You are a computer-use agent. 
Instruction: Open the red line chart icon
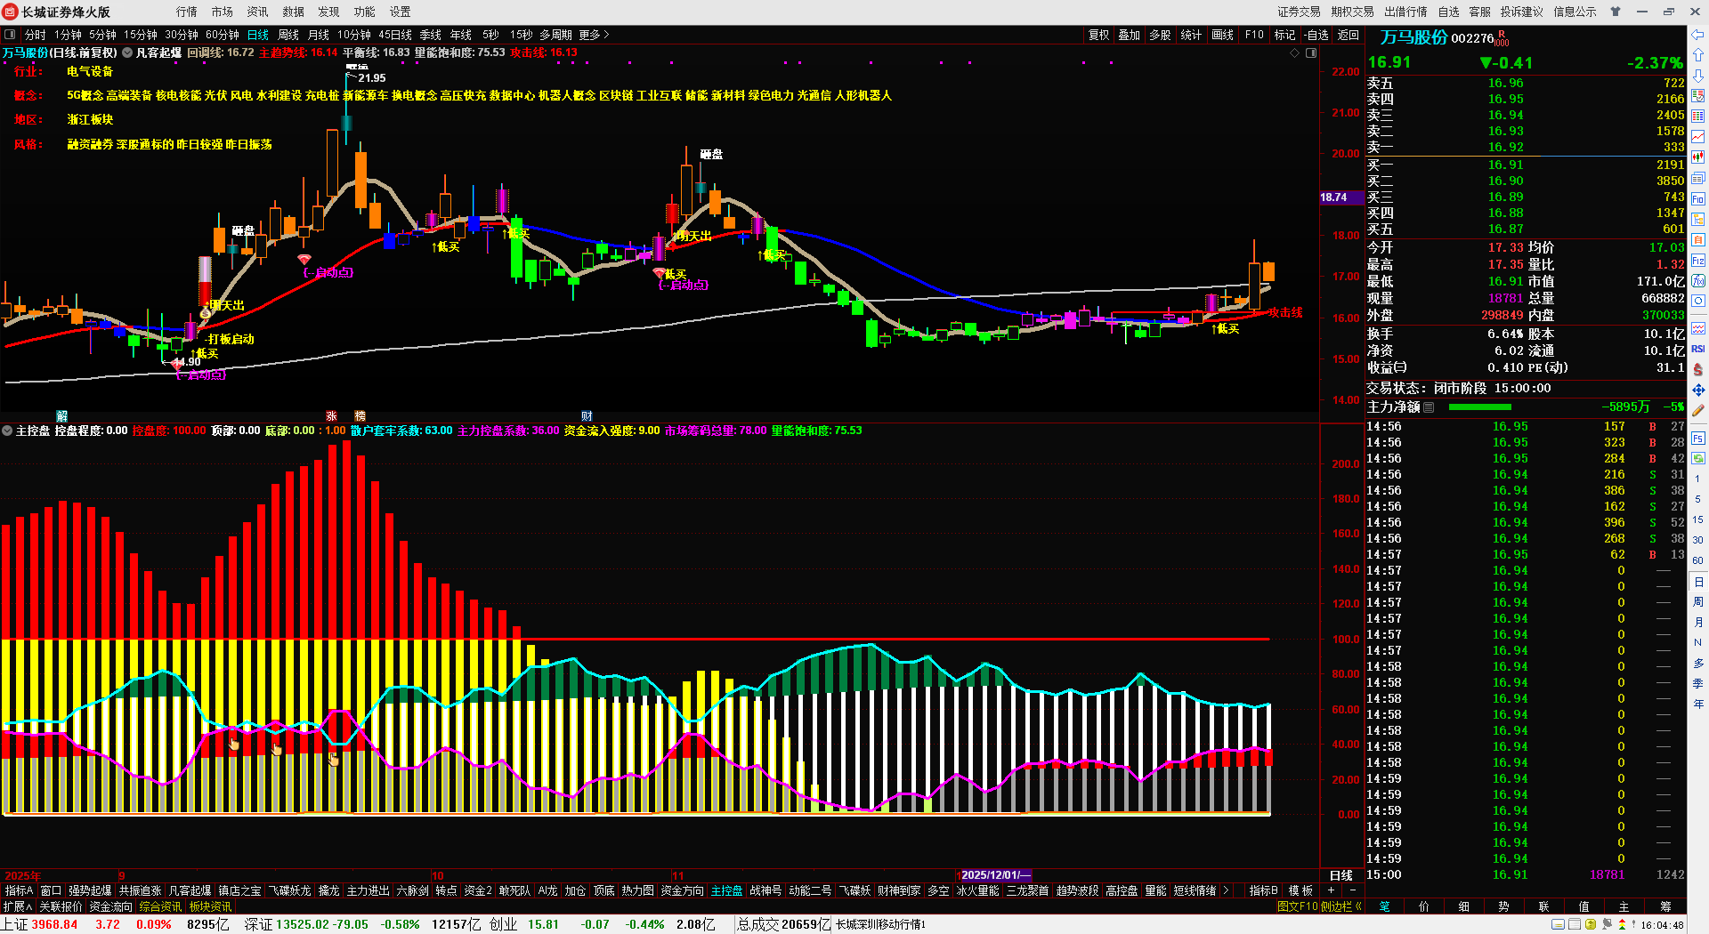coord(1697,137)
